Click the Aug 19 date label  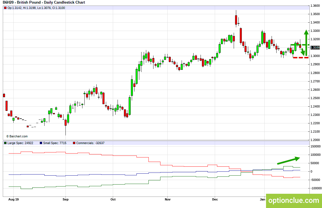point(14,199)
